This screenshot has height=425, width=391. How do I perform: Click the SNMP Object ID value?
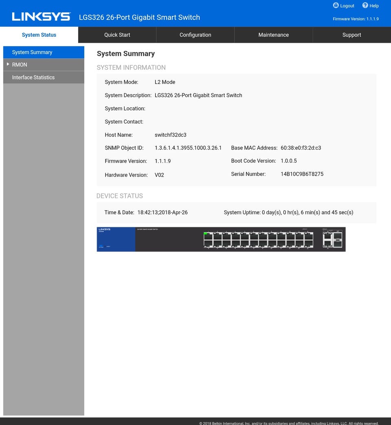point(188,148)
